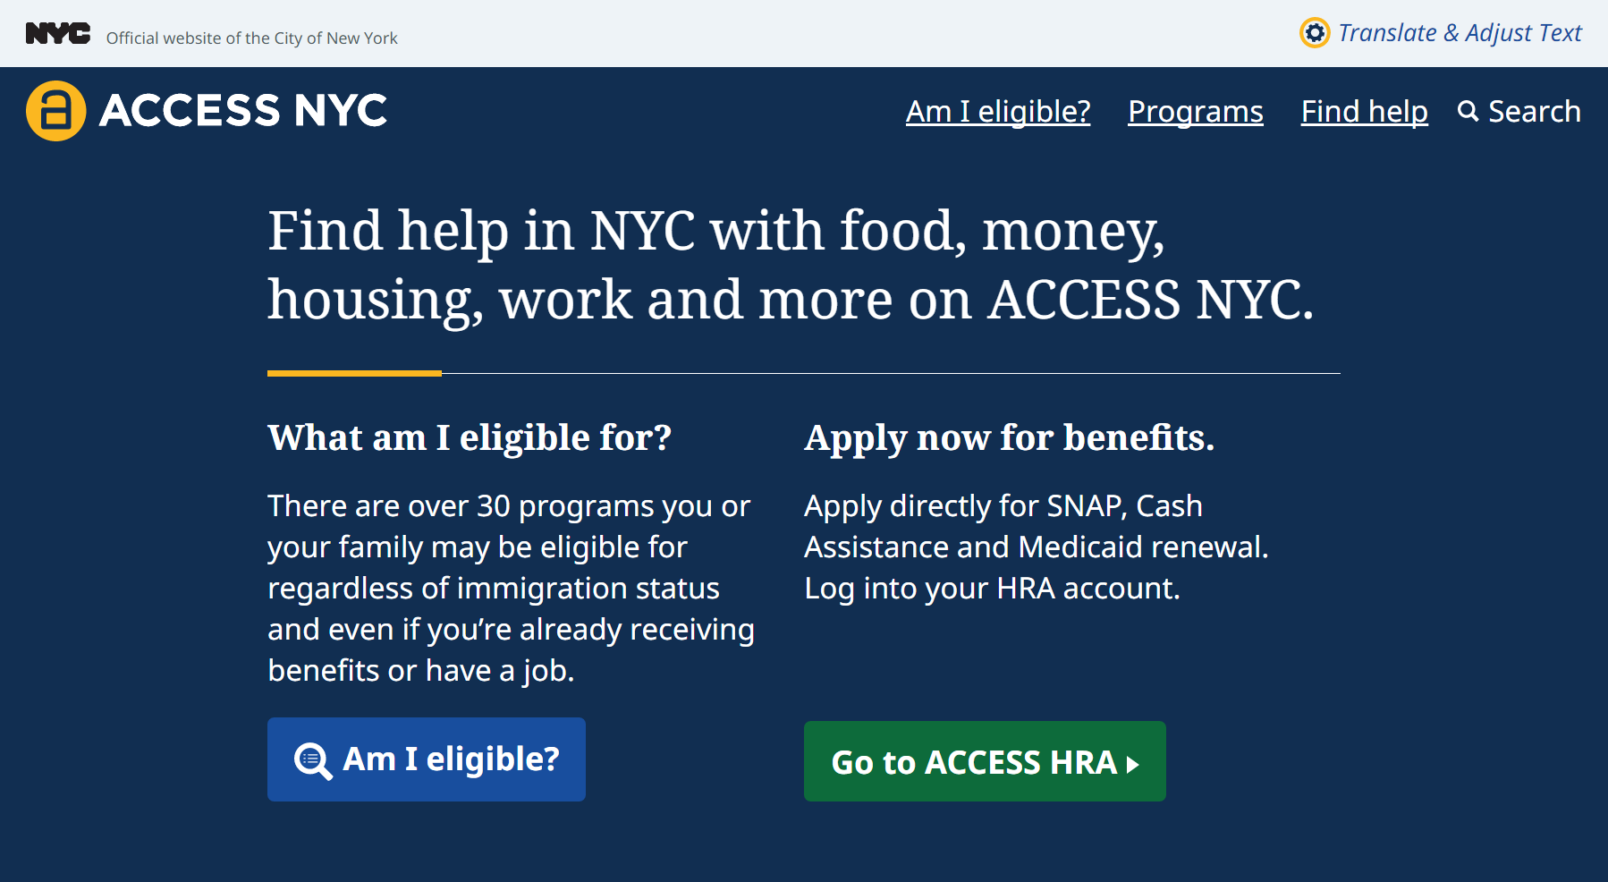Click the Log into your HRA account text
1608x882 pixels.
(992, 589)
